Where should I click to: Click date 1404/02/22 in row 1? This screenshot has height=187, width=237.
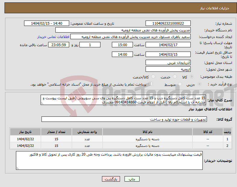click(25, 139)
